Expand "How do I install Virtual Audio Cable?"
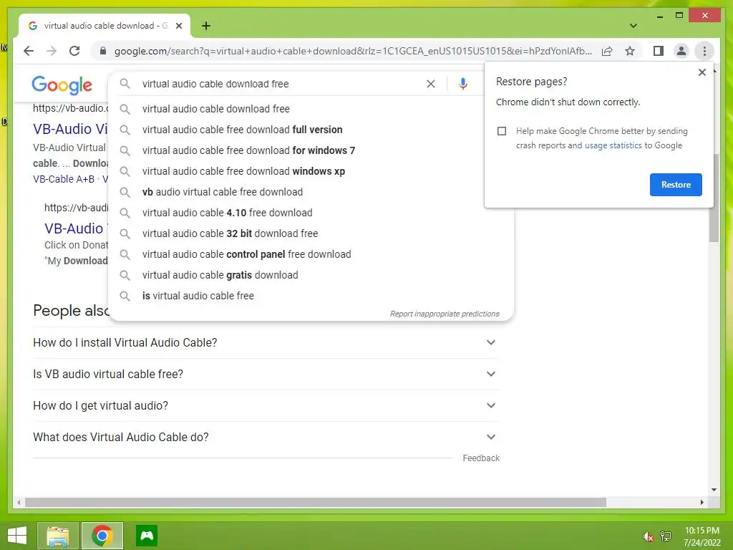The width and height of the screenshot is (733, 550). click(266, 343)
